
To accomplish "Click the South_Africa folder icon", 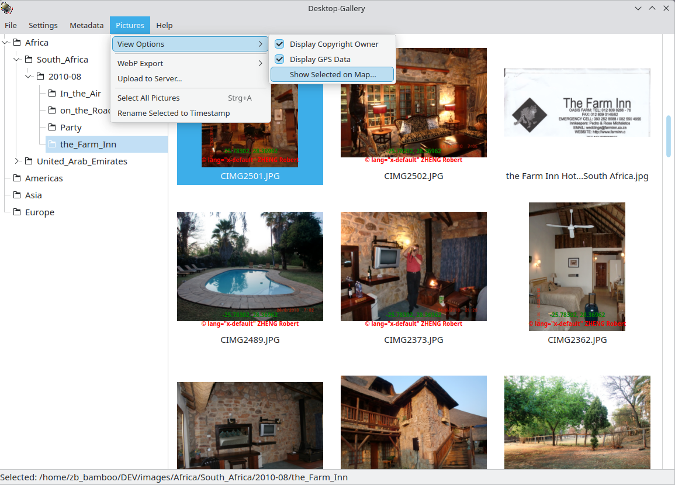I will pos(29,60).
